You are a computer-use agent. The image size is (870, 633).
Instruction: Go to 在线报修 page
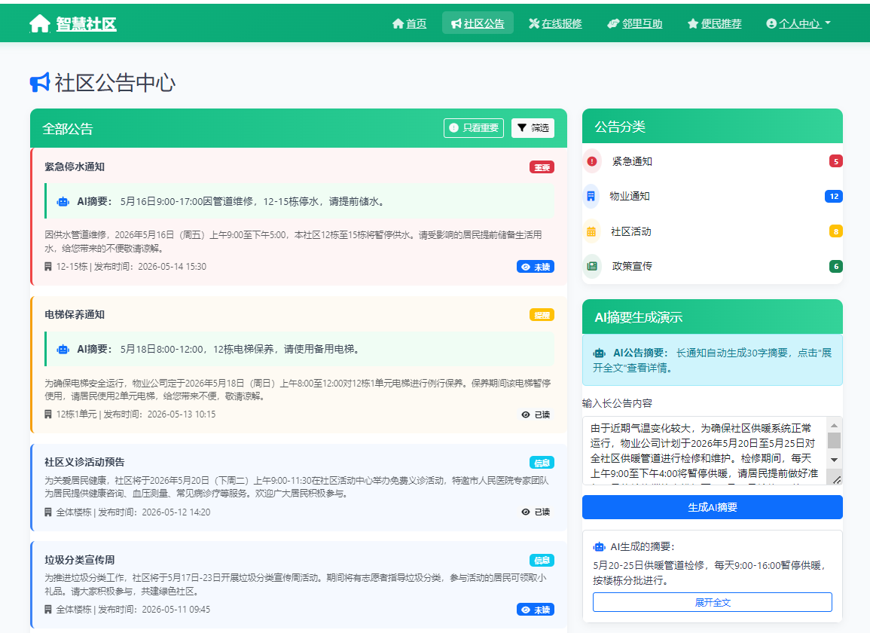pos(555,23)
